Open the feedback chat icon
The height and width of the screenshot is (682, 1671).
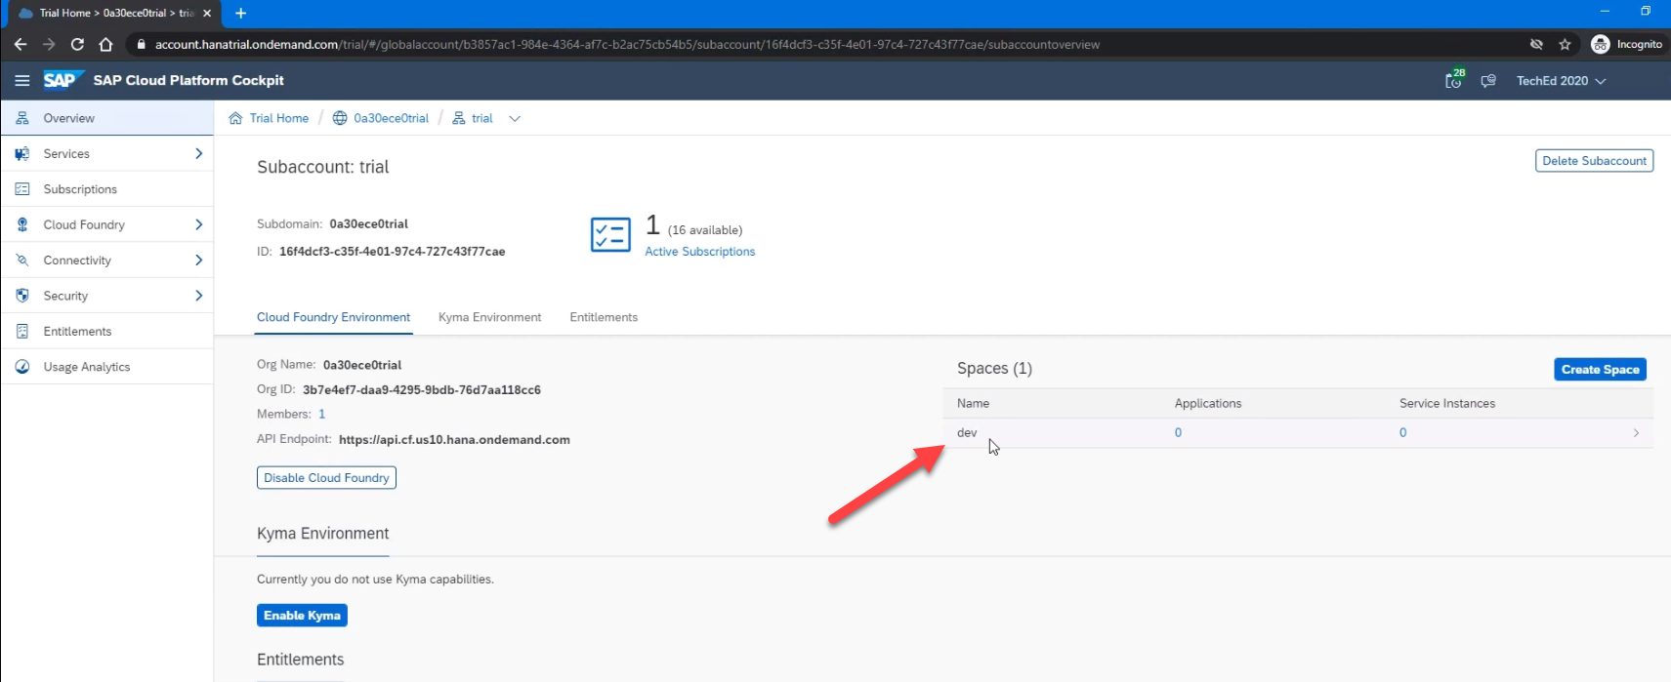1488,81
